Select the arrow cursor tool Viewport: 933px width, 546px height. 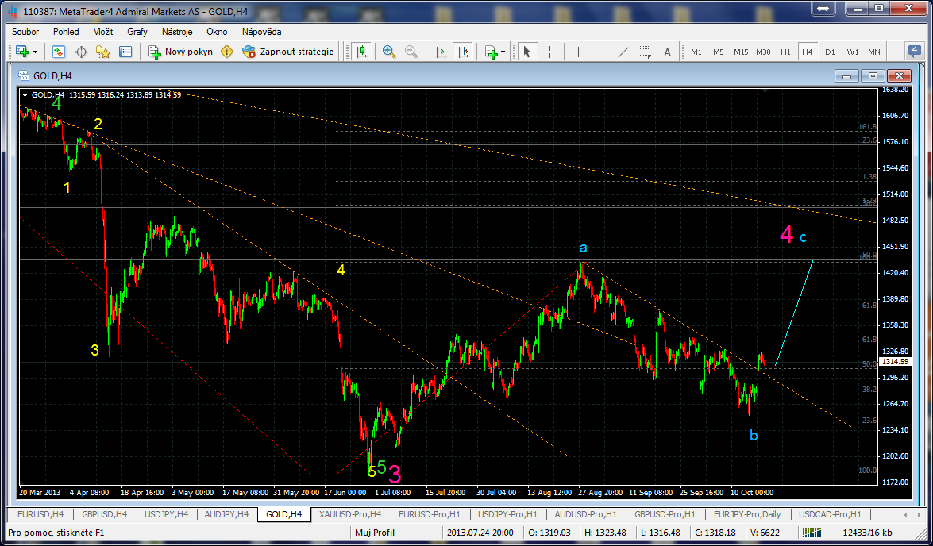(x=526, y=52)
